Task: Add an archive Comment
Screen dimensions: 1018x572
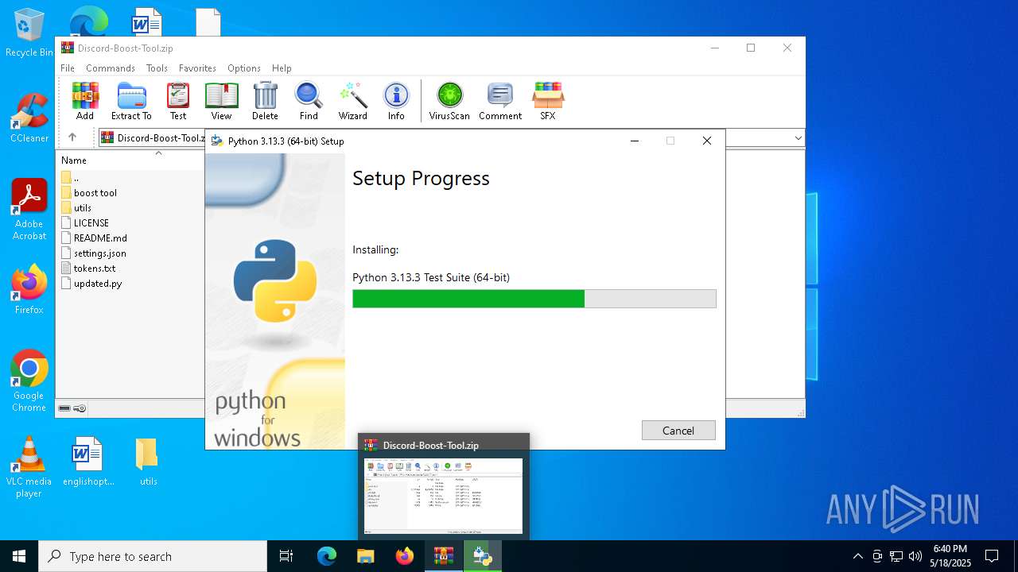Action: [500, 101]
